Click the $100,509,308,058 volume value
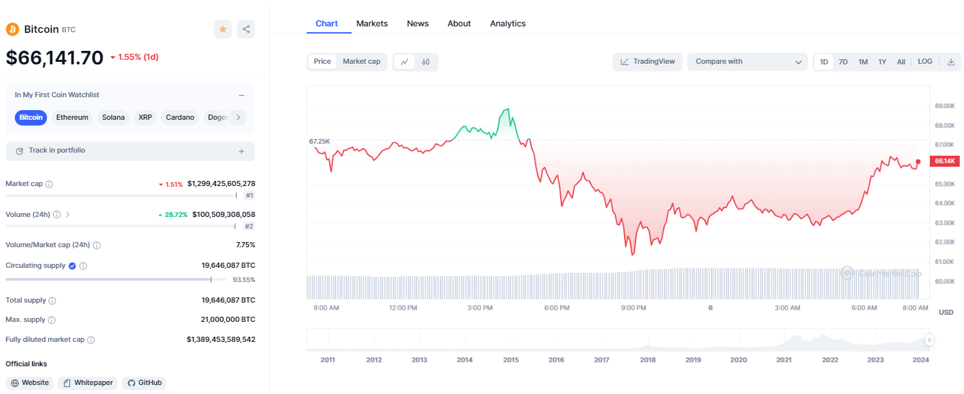 coord(224,214)
